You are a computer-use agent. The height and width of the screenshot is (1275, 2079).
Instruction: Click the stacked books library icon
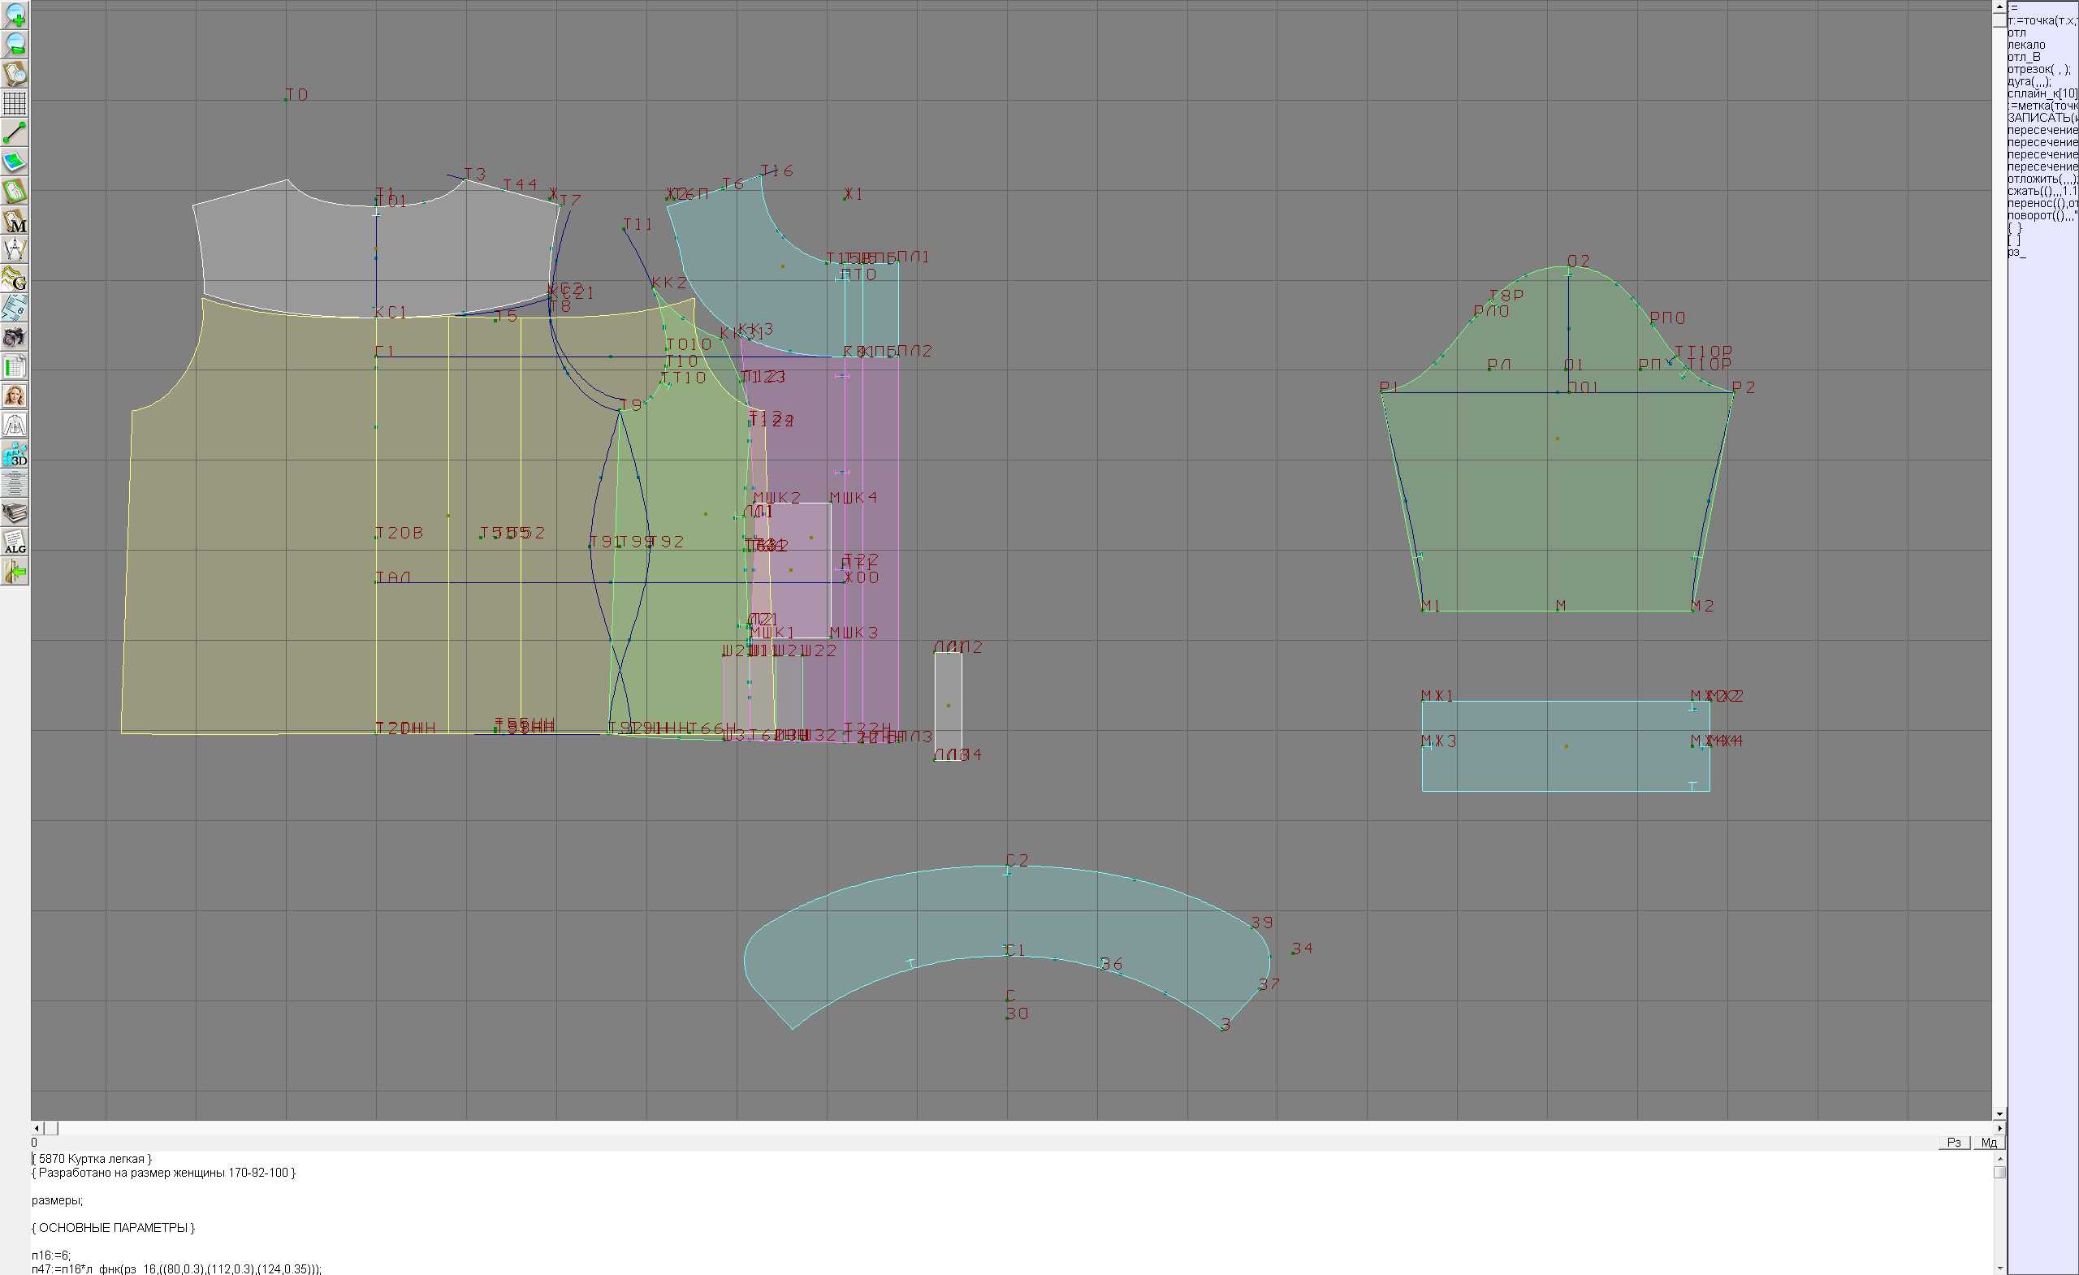[x=15, y=512]
